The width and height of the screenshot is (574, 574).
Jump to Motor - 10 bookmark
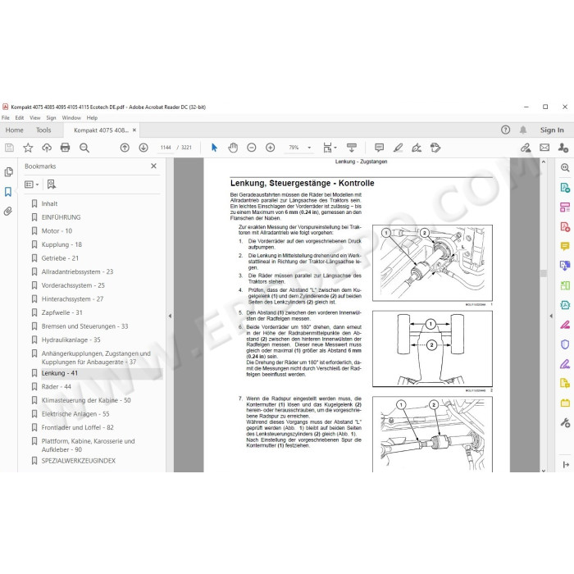pyautogui.click(x=57, y=231)
